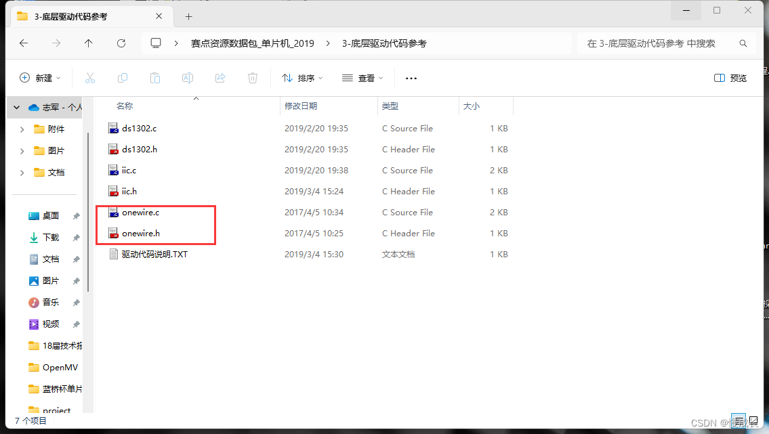This screenshot has height=434, width=769.
Task: Click the Share icon in toolbar
Action: [220, 78]
